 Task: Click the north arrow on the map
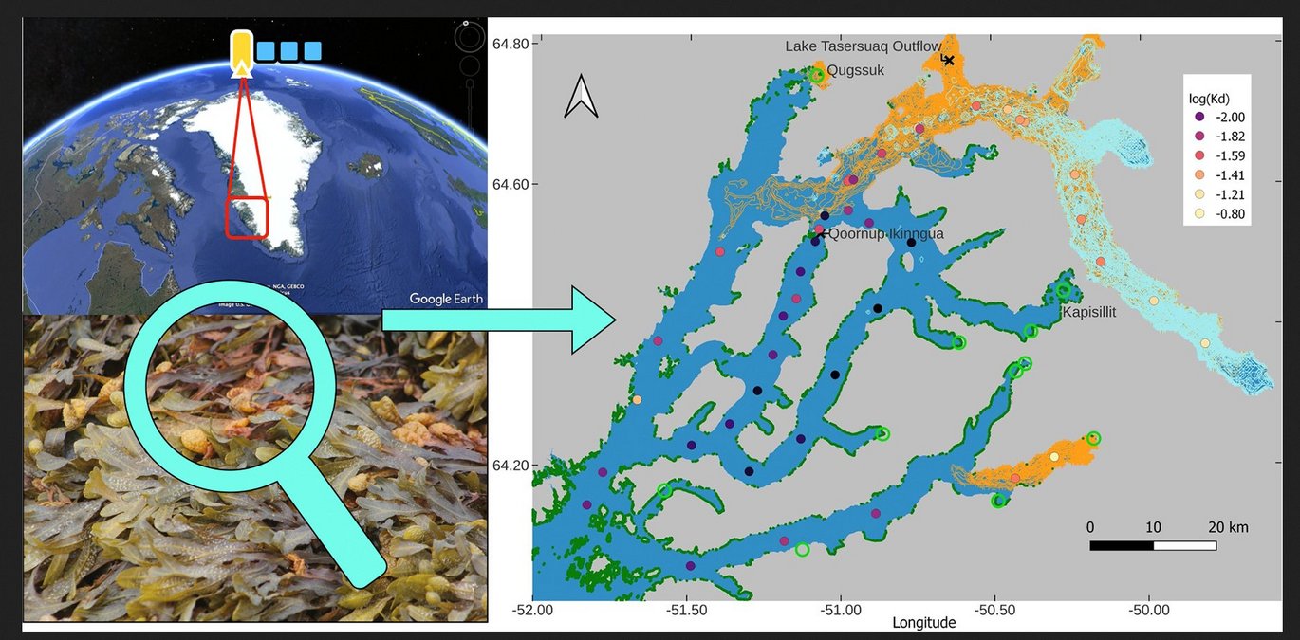click(x=581, y=97)
